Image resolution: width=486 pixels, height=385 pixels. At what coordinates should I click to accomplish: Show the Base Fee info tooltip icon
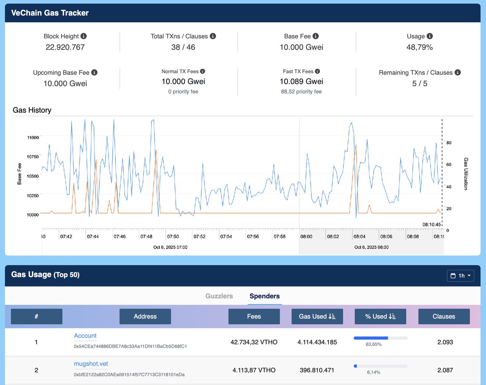coord(315,36)
